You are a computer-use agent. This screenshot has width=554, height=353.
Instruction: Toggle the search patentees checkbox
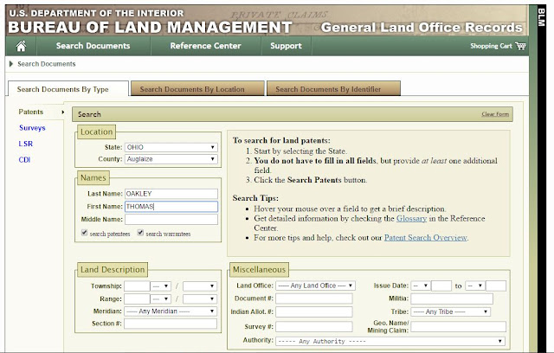pos(85,232)
